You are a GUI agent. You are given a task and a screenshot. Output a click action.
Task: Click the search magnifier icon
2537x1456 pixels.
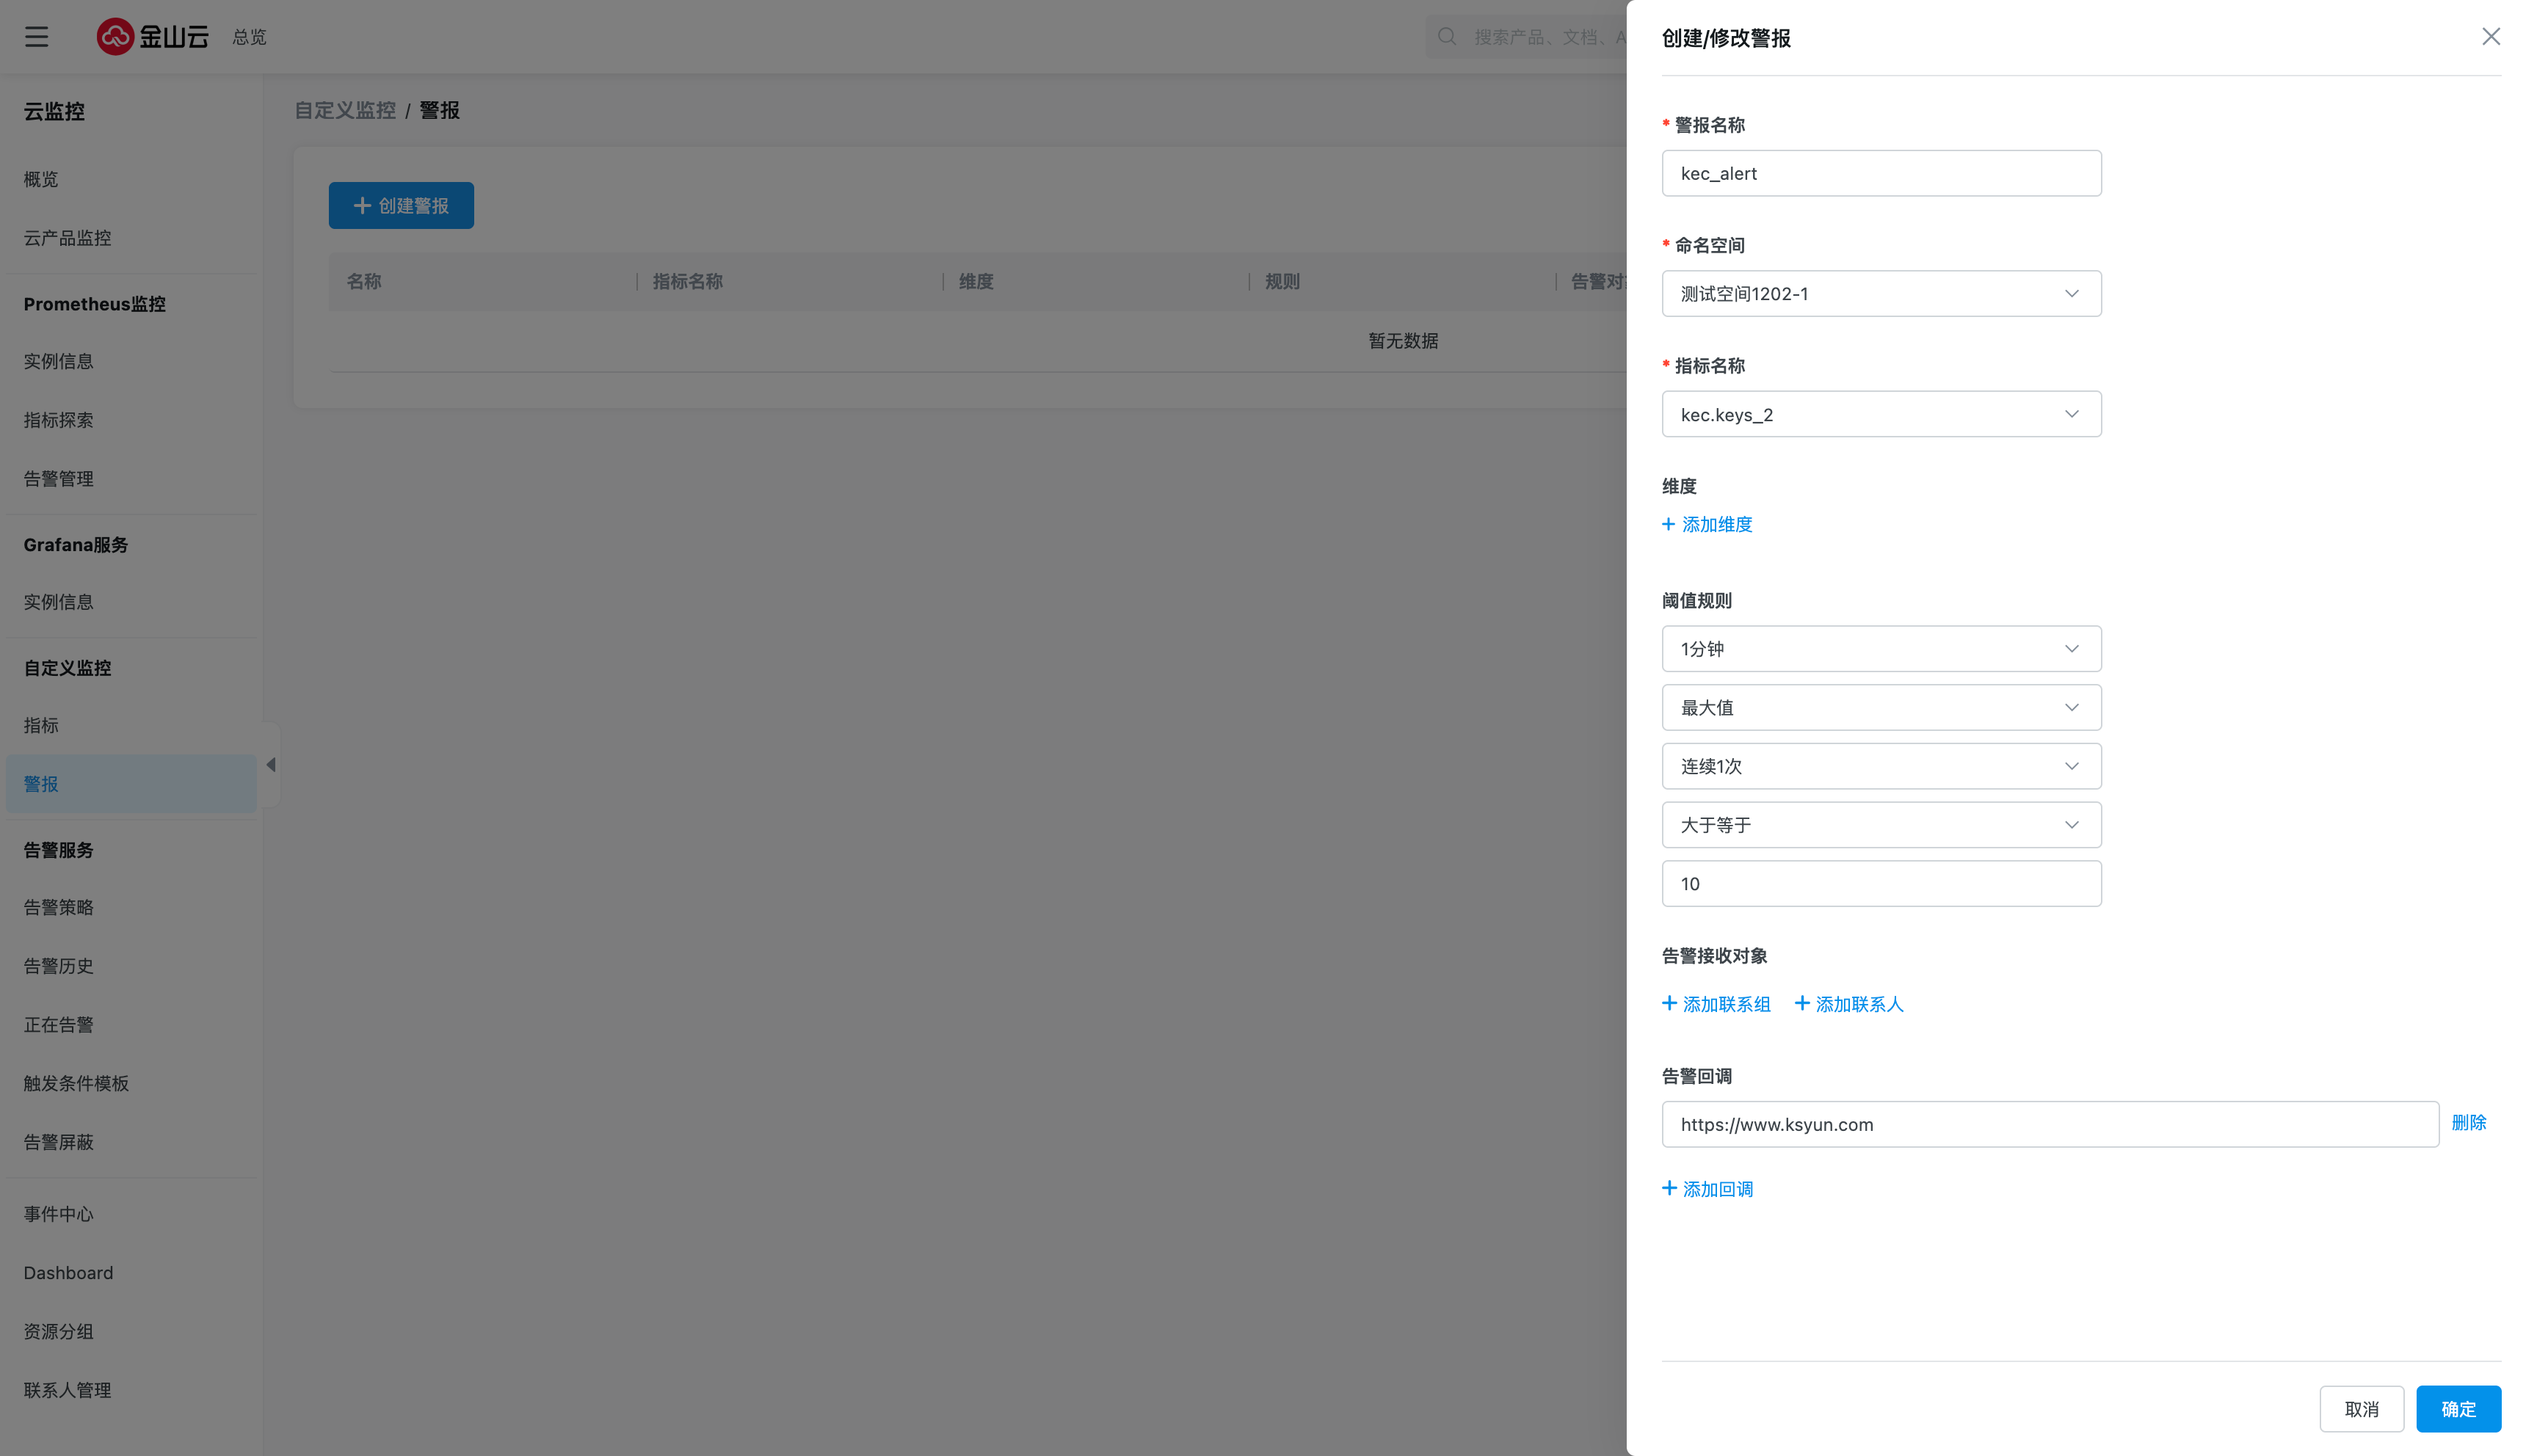tap(1446, 37)
